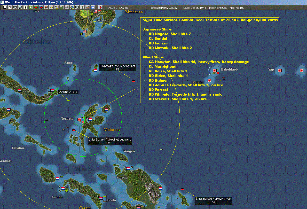Click the OP toolbar icon
Viewport: 307px width, 209px height.
[82, 7]
